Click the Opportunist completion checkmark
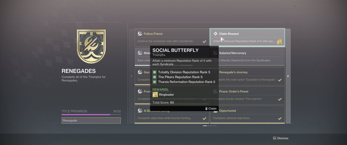The height and width of the screenshot is (145, 347). click(280, 118)
